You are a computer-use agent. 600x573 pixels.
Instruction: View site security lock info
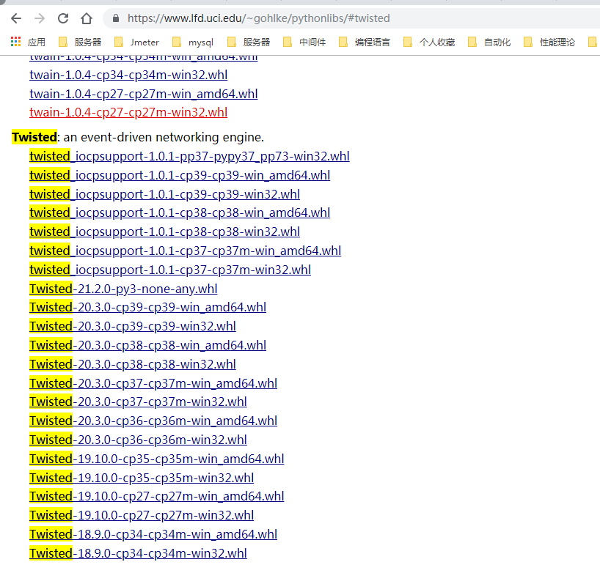116,18
